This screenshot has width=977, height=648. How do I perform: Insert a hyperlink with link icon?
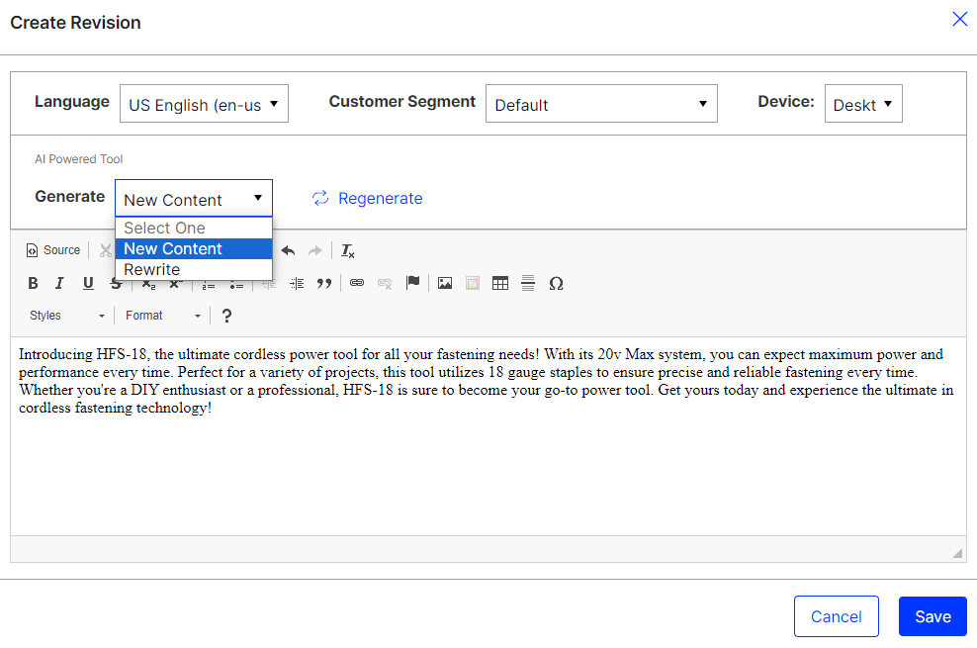point(357,284)
